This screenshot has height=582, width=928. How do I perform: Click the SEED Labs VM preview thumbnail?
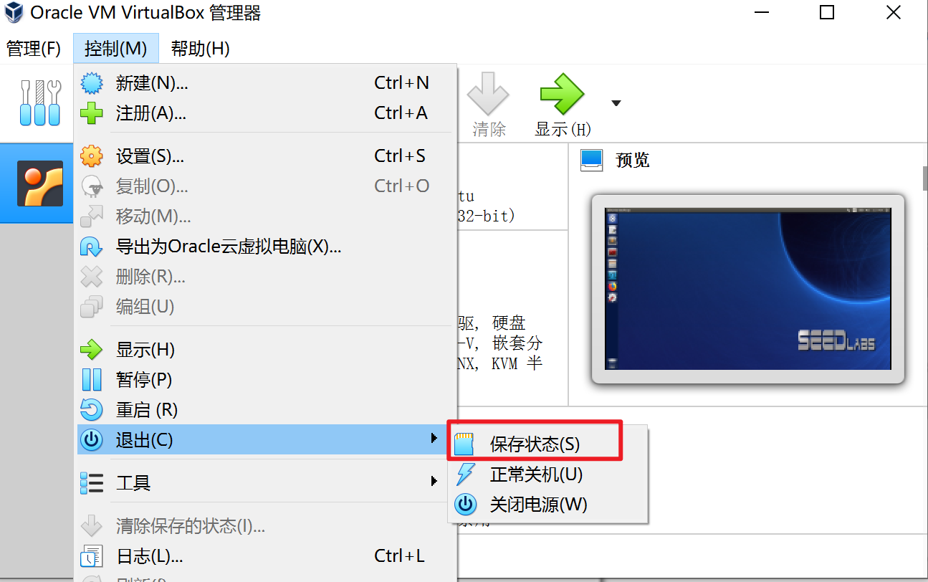pos(747,288)
